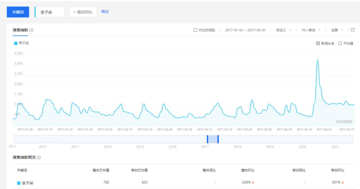Select the 搜索指数 tab
This screenshot has height=189, width=360.
(20, 30)
